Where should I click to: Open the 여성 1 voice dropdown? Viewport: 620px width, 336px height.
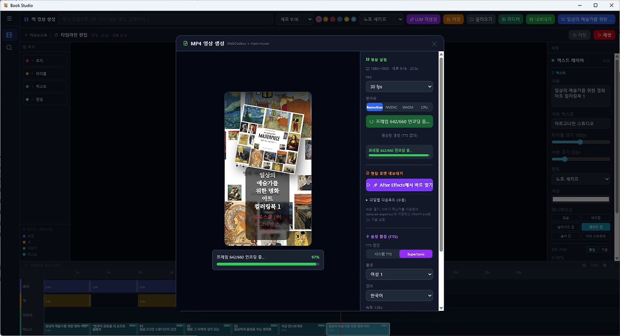click(399, 275)
